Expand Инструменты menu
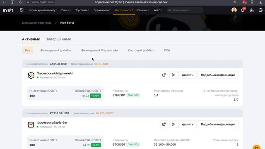Screen dimensions: 265x149 click(124, 10)
